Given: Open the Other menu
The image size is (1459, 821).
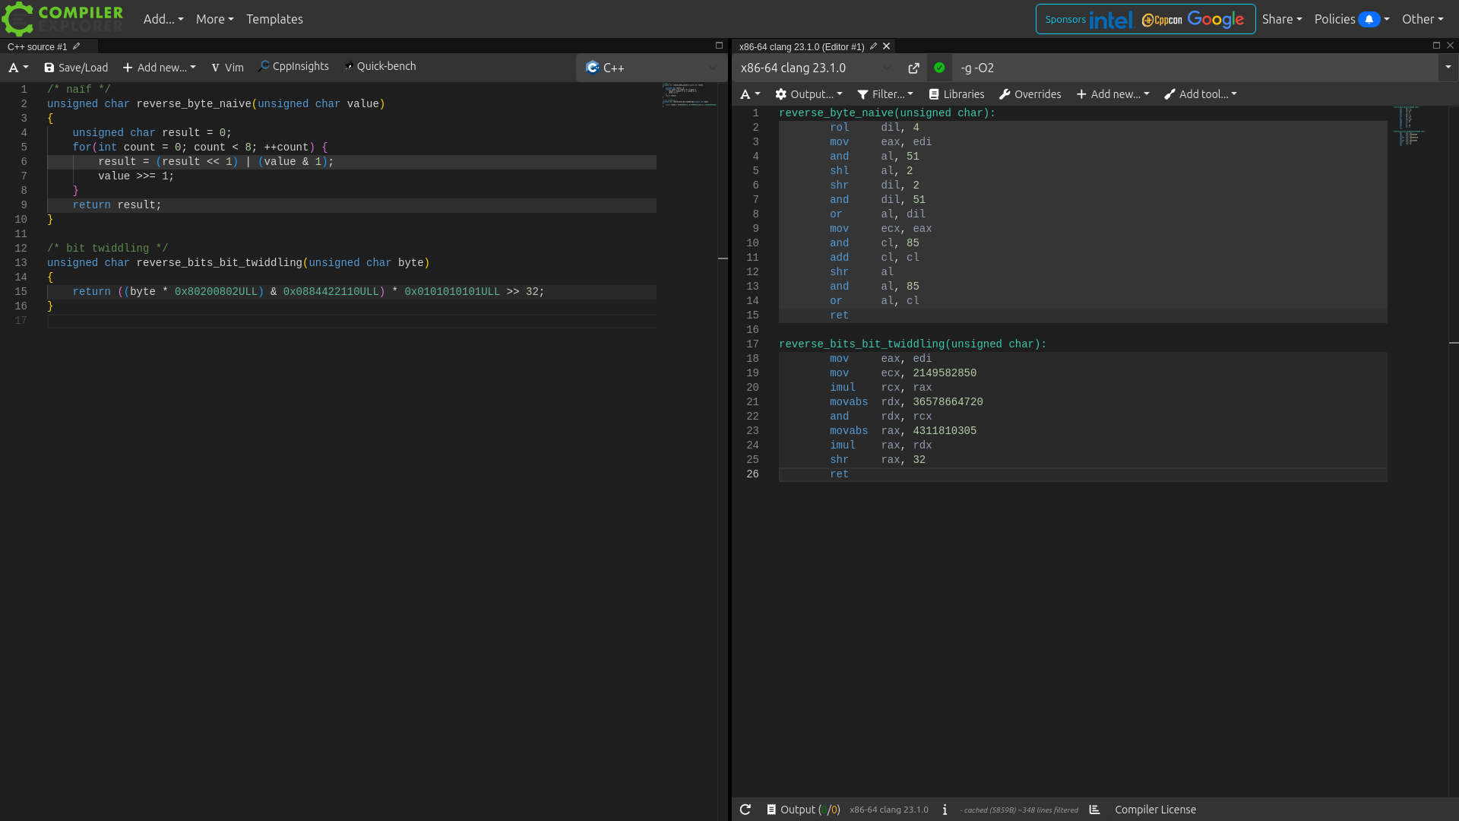Looking at the screenshot, I should point(1423,19).
